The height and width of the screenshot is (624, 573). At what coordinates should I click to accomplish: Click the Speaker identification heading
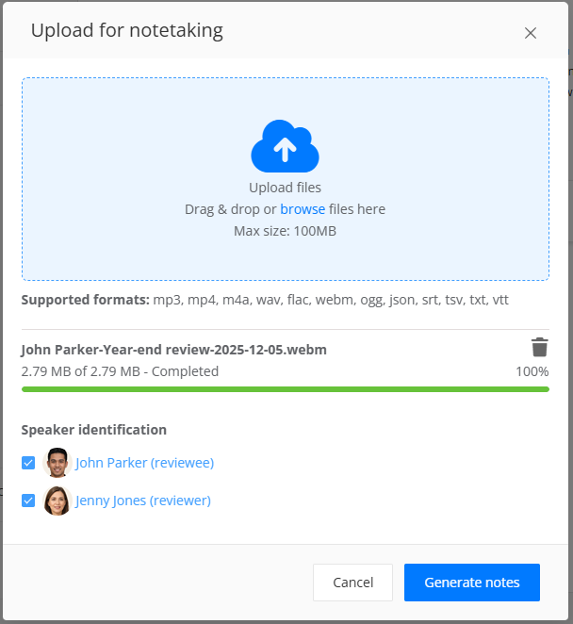coord(94,430)
